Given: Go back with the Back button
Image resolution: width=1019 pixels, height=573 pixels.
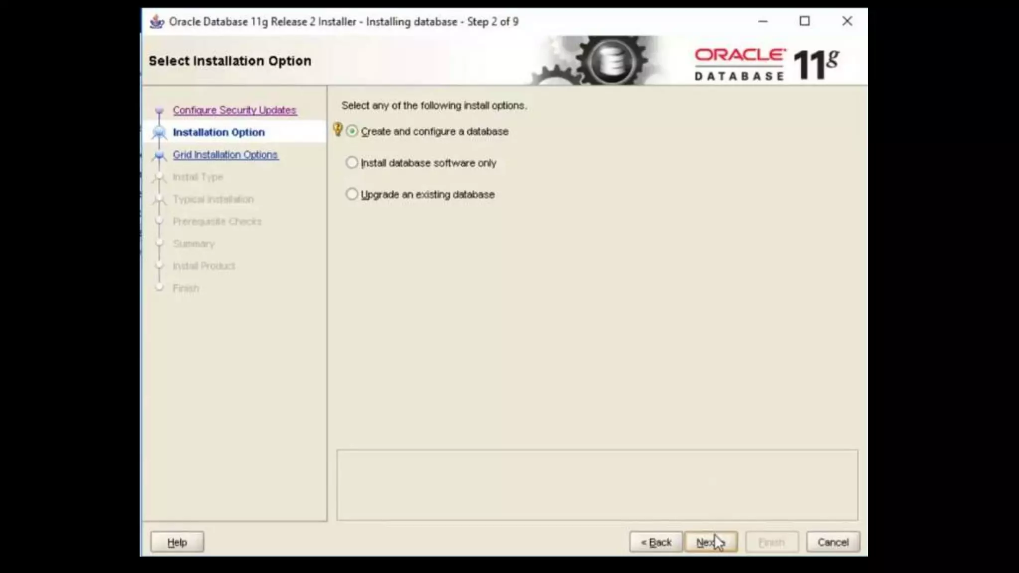Looking at the screenshot, I should coord(656,542).
